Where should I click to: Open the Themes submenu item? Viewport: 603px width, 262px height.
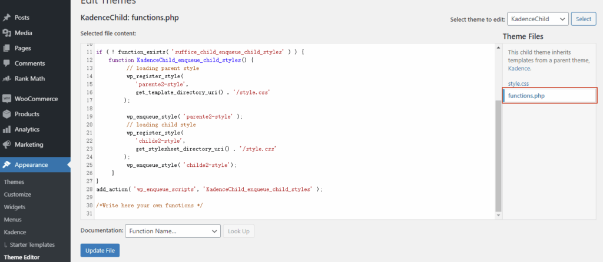[14, 182]
